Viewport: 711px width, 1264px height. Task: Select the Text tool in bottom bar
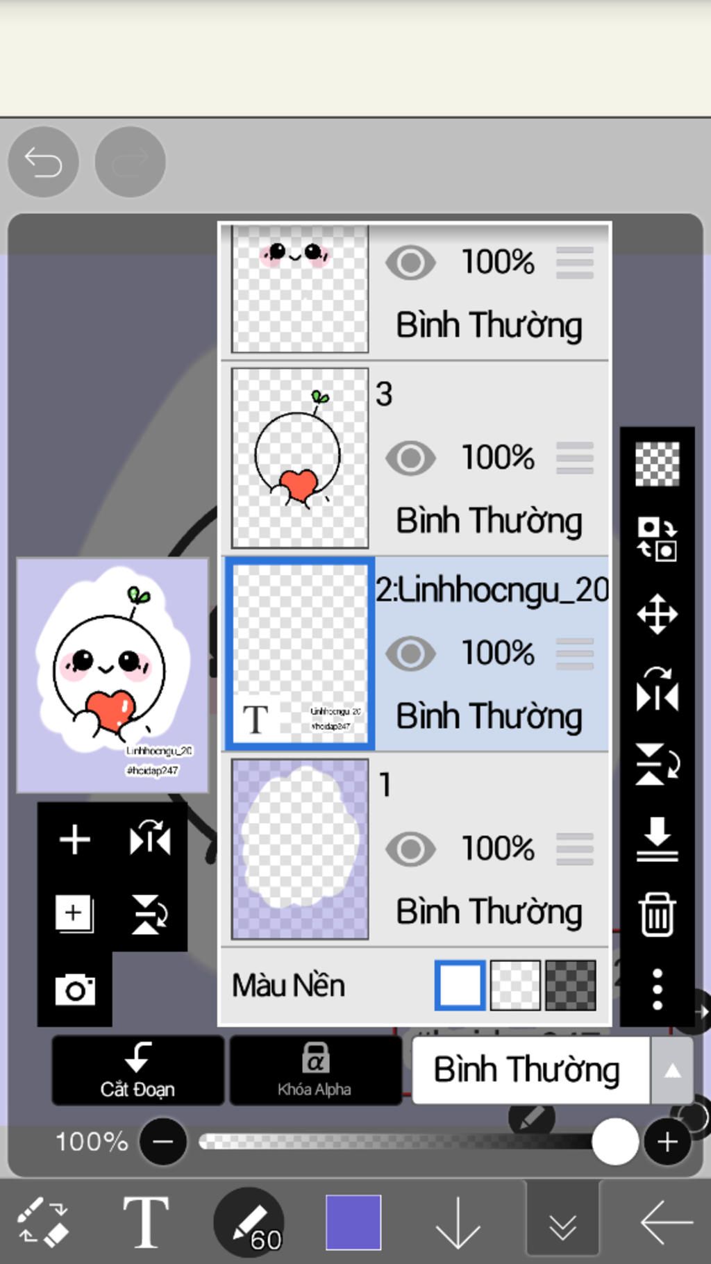point(146,1222)
